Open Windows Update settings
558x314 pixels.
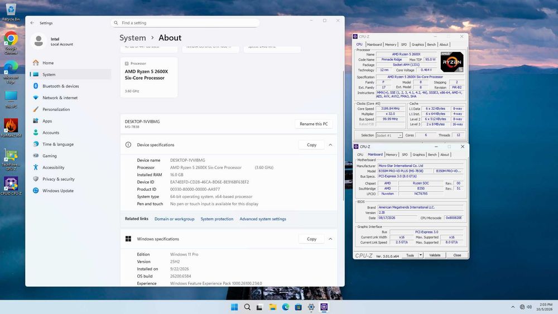[70, 191]
